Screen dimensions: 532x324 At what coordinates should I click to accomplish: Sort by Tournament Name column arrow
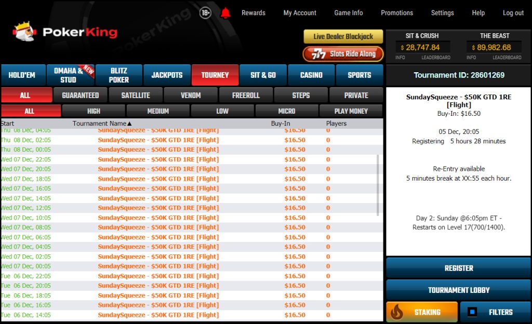tap(129, 124)
